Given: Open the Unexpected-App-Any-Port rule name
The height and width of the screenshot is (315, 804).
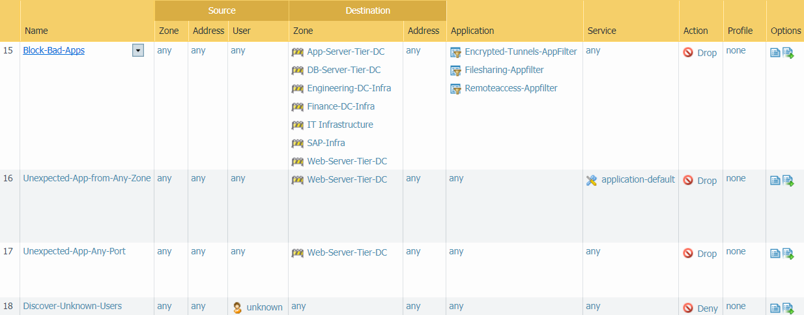Looking at the screenshot, I should [x=74, y=251].
